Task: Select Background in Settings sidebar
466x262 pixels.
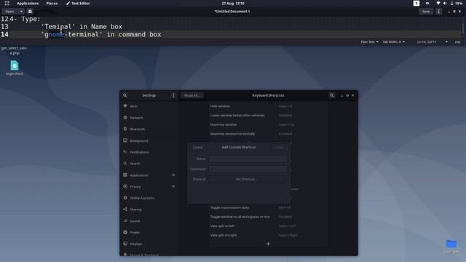Action: point(149,140)
